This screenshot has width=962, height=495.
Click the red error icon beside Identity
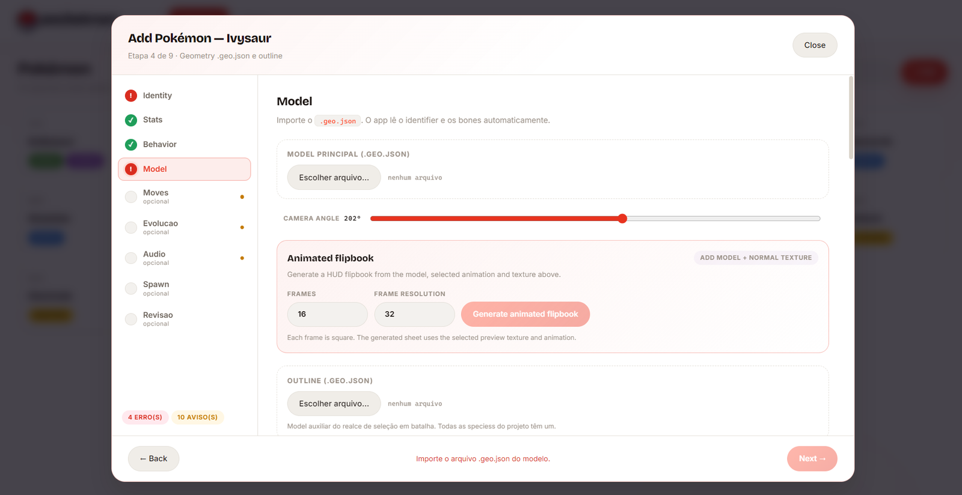click(131, 96)
